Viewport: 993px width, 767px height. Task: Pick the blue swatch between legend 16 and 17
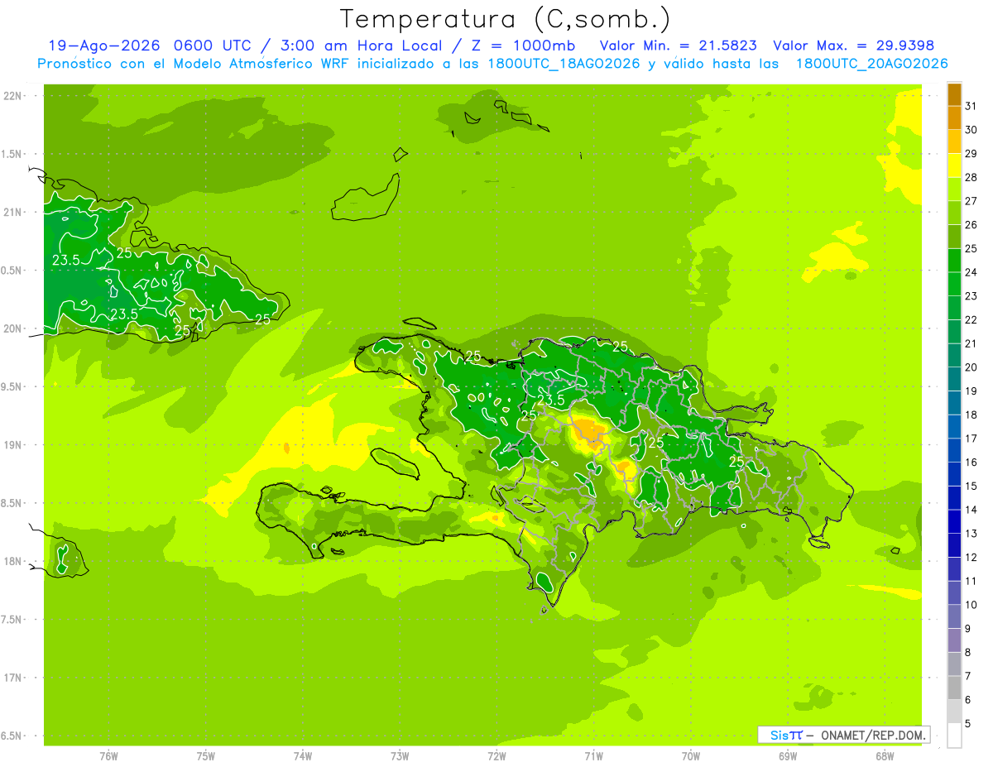[x=954, y=451]
